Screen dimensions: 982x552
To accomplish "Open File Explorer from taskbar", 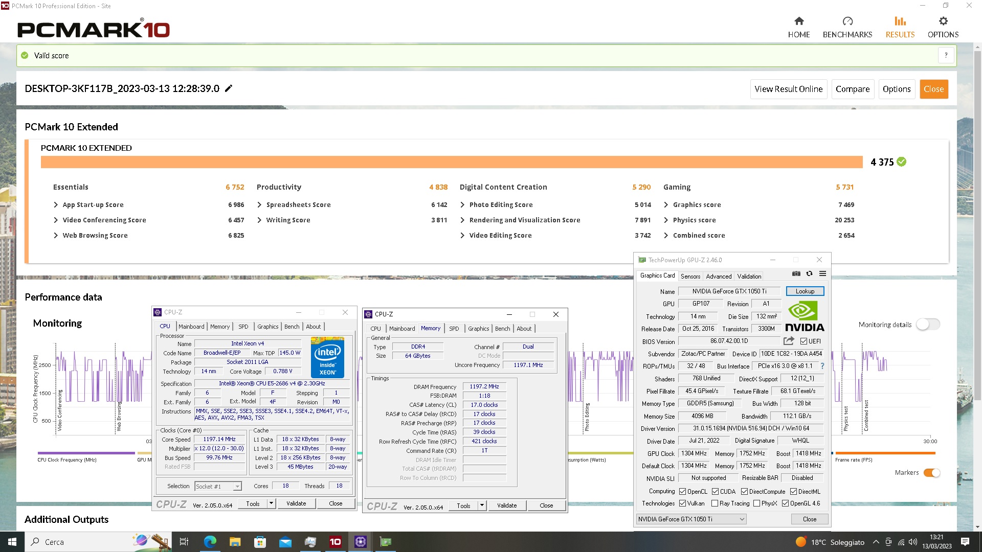I will (x=235, y=542).
